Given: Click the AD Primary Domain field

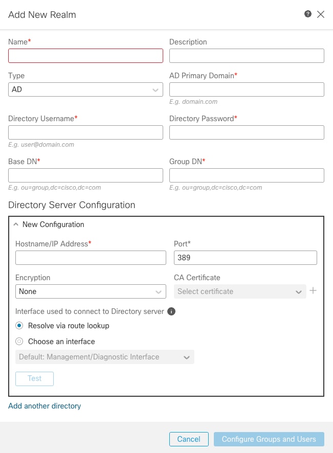Looking at the screenshot, I should click(246, 89).
